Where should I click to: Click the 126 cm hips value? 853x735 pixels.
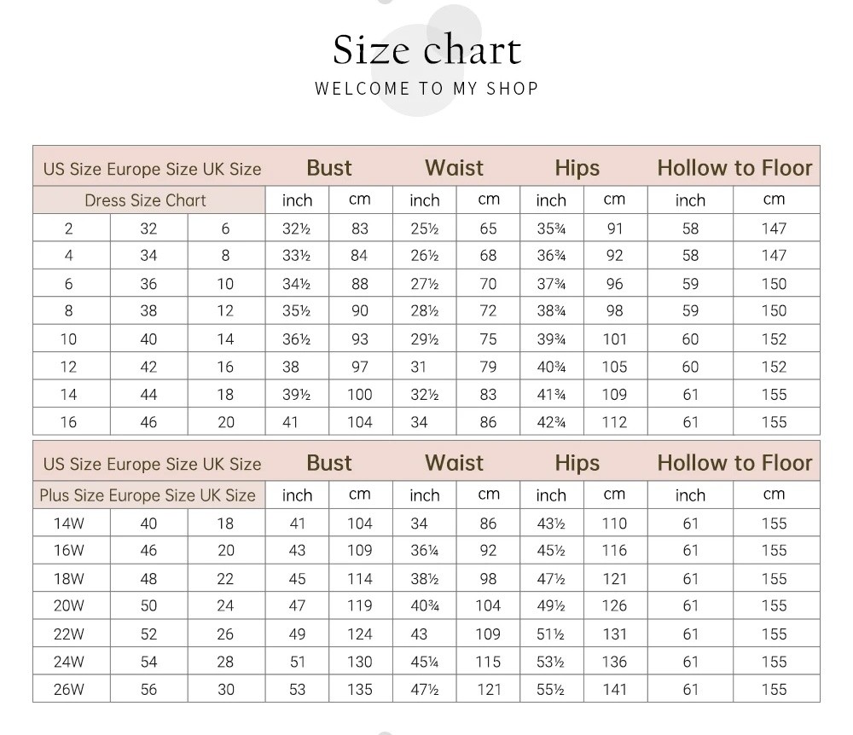614,606
